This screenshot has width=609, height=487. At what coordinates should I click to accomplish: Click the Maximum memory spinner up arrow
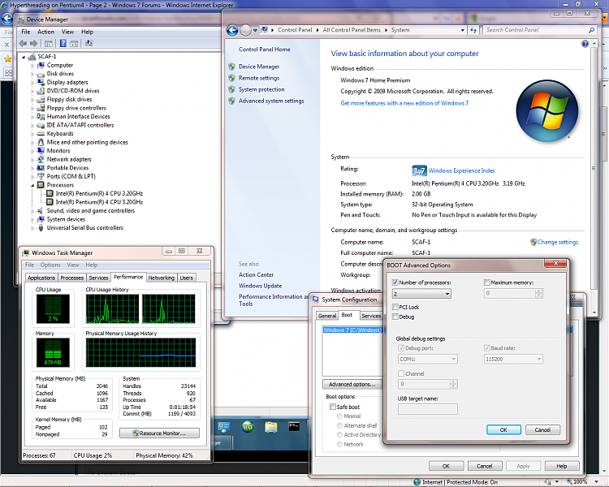538,291
